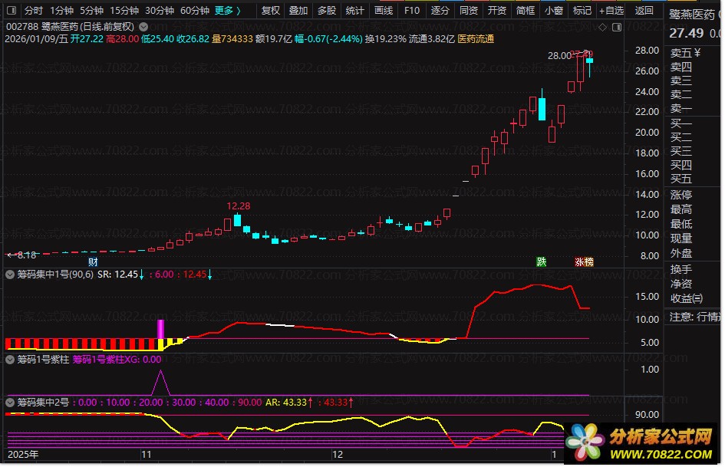
Task: Toggle the side panel icon near chart corner
Action: coord(617,28)
